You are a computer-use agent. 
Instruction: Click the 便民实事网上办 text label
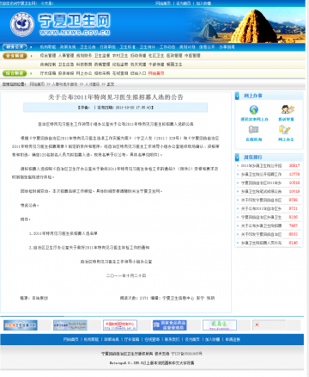pos(254,120)
